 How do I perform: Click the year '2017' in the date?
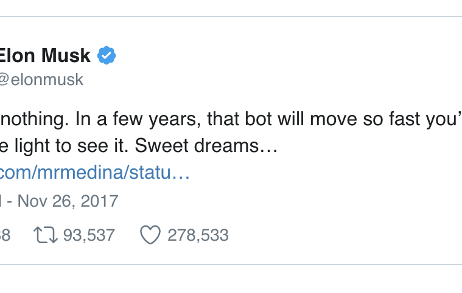click(x=100, y=201)
